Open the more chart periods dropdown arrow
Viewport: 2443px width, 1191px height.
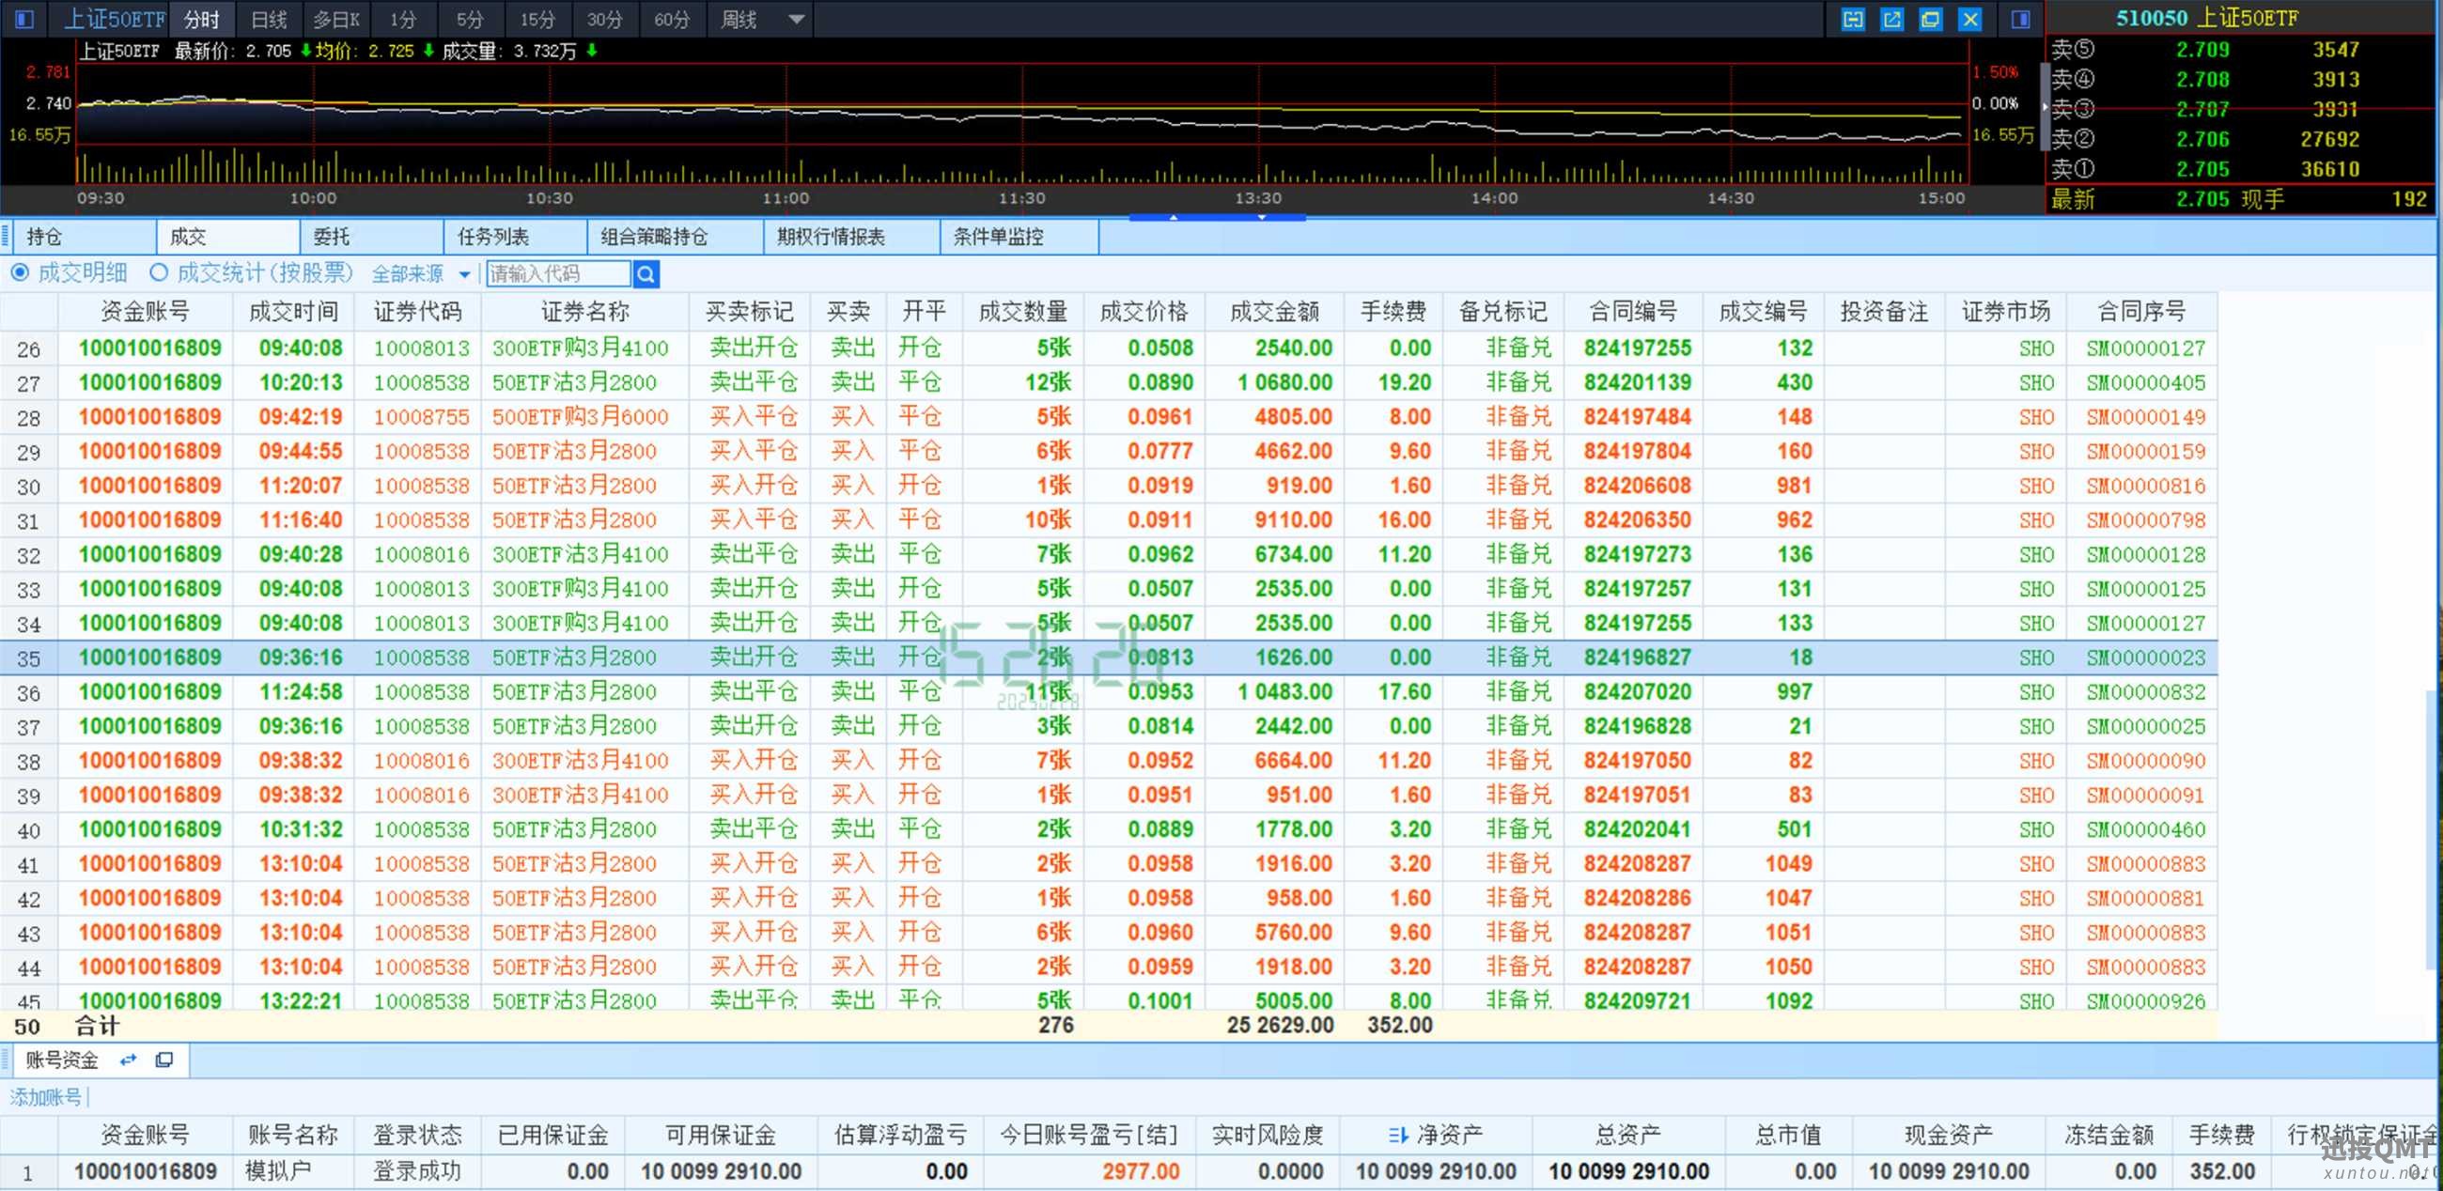tap(797, 19)
